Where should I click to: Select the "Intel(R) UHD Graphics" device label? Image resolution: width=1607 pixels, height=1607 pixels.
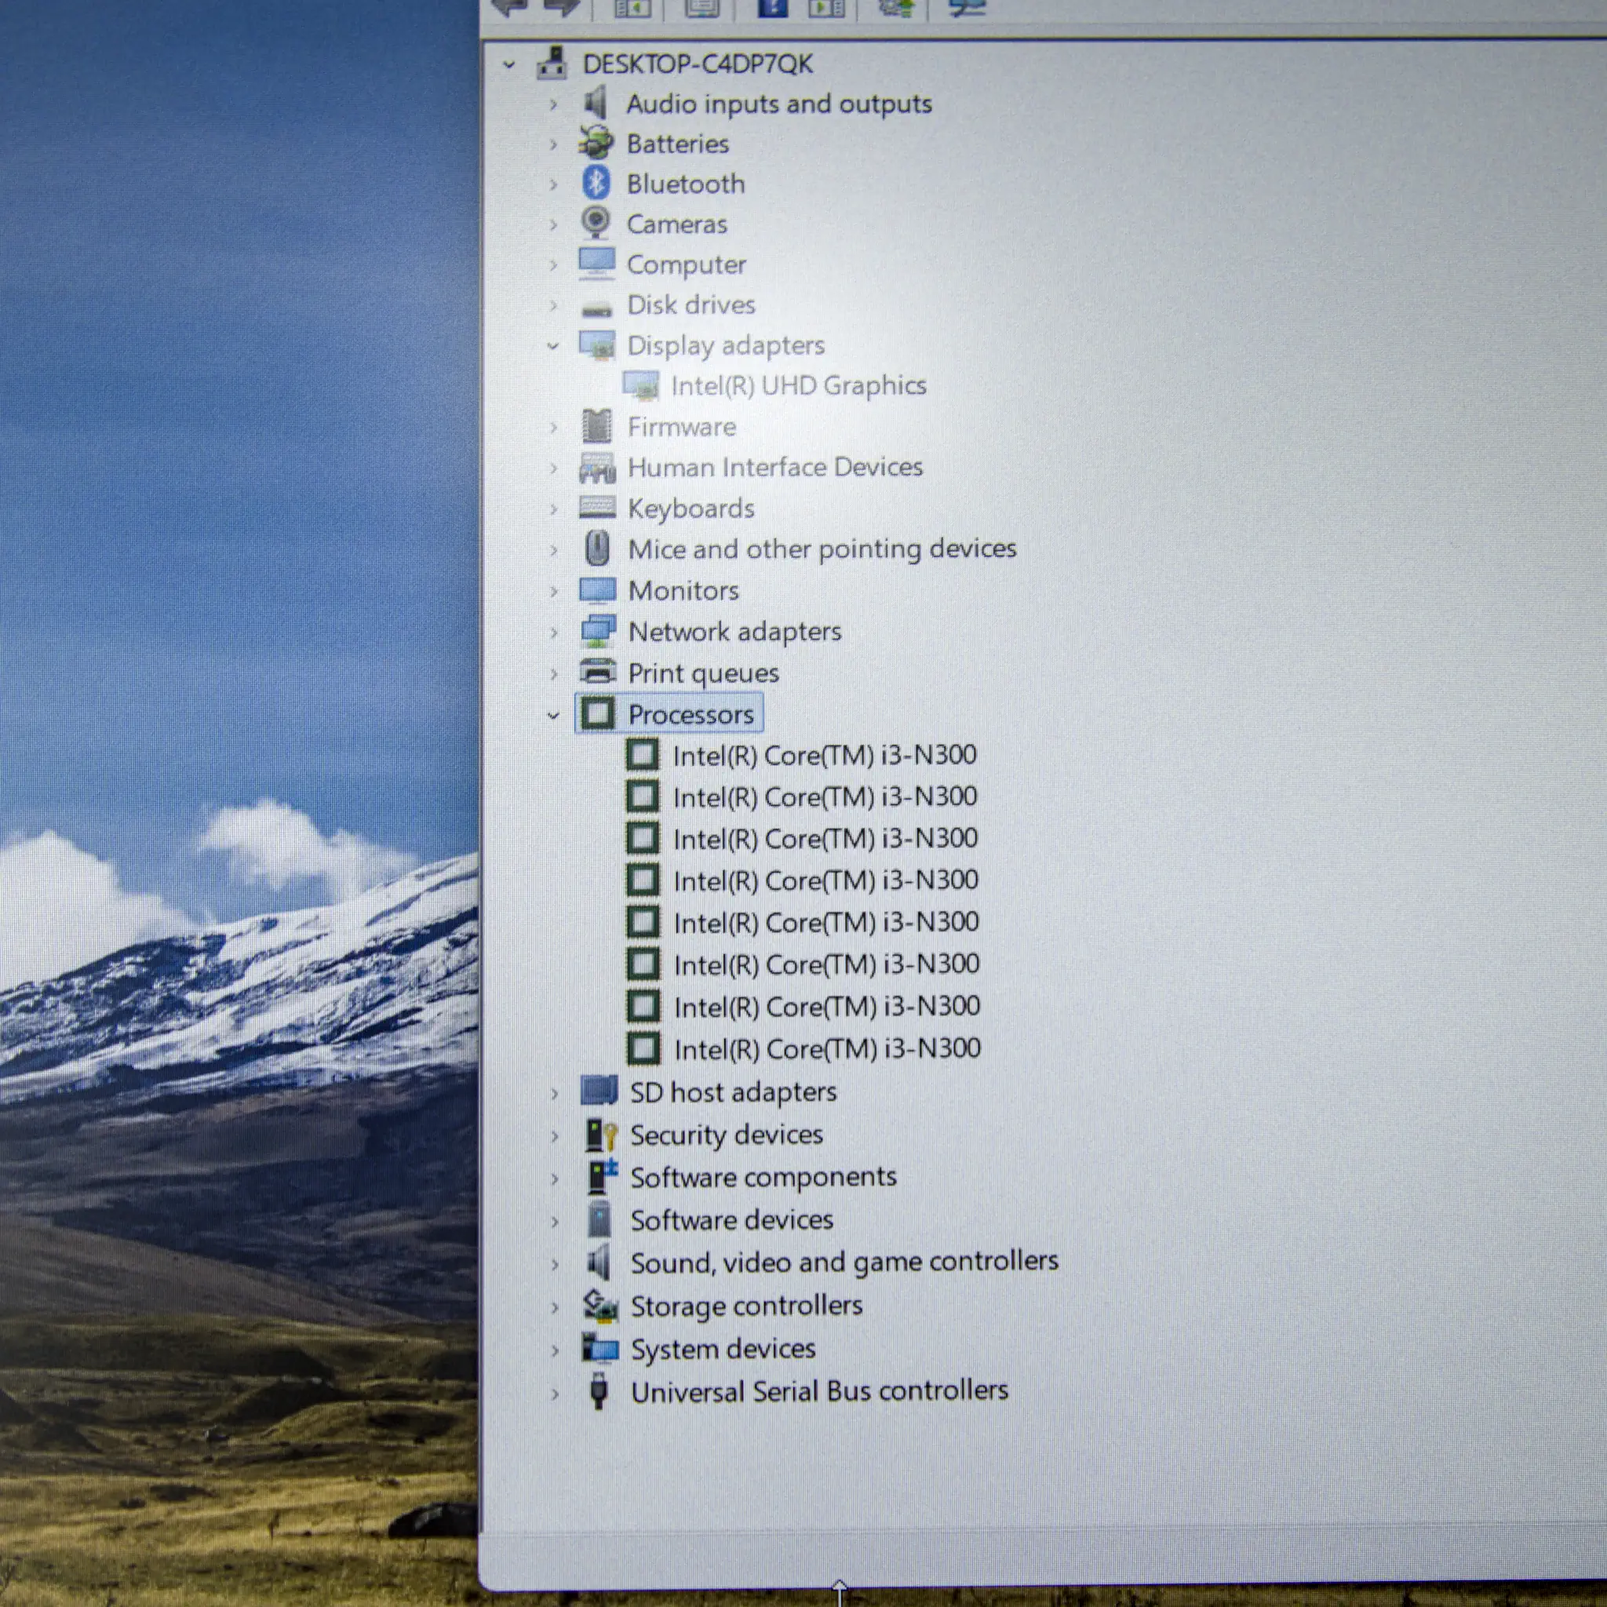[799, 385]
